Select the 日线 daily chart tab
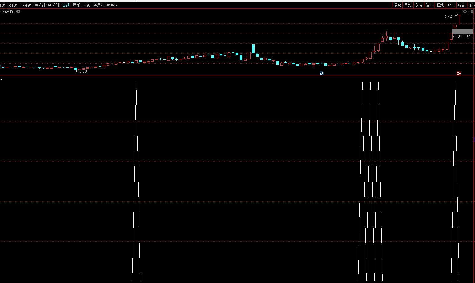This screenshot has height=283, width=475. point(66,5)
